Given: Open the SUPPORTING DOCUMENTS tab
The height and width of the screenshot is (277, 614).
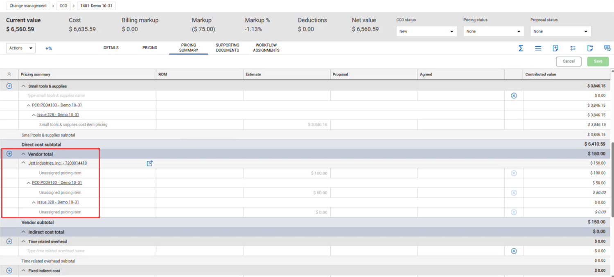Looking at the screenshot, I should (x=227, y=48).
